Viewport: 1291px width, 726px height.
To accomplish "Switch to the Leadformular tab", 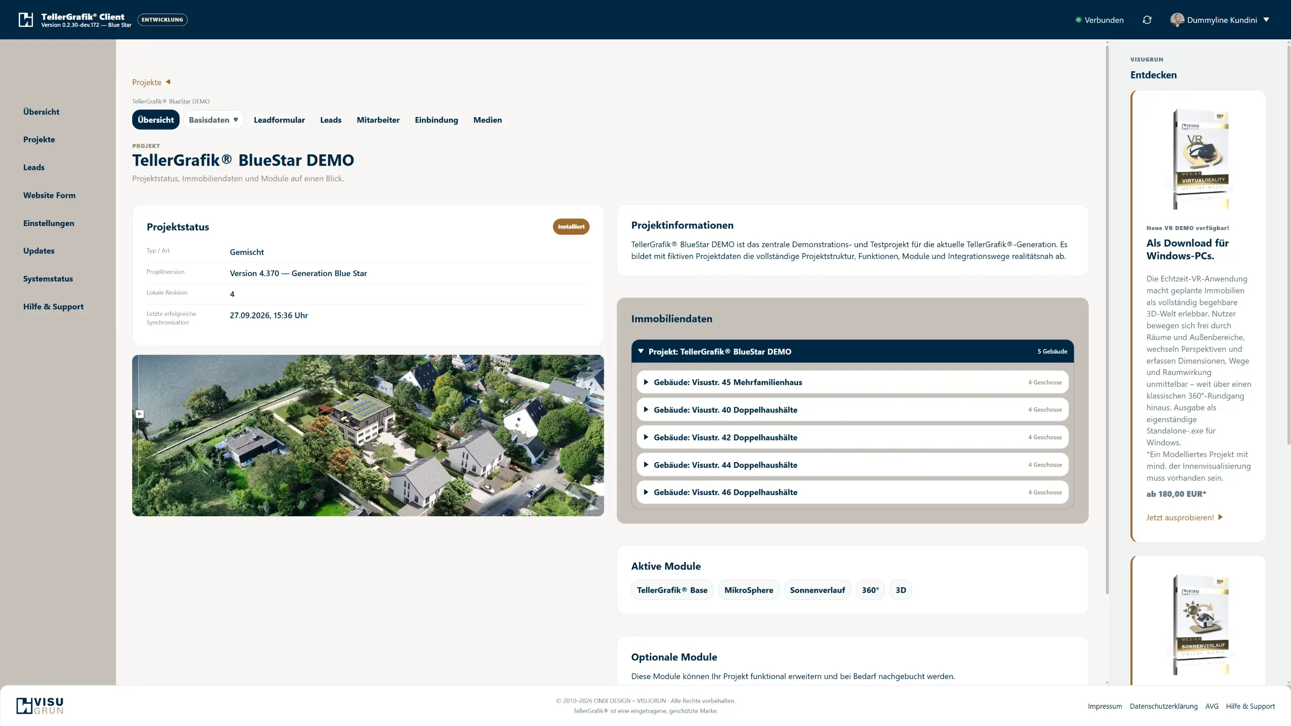I will pyautogui.click(x=279, y=120).
